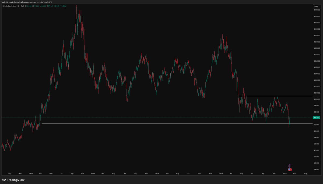Click the 102.000 price axis label
The image size is (323, 184).
click(x=317, y=87)
